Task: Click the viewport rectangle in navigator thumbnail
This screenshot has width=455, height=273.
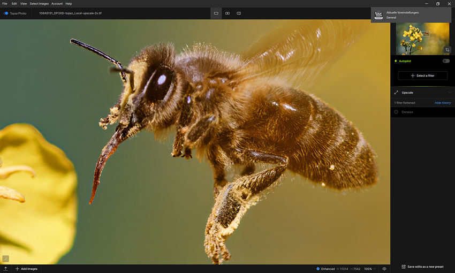Action: pyautogui.click(x=426, y=34)
